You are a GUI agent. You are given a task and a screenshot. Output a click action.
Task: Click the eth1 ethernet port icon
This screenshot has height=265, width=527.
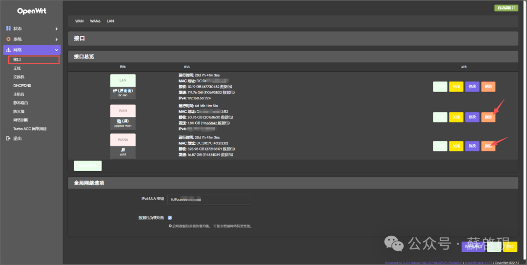tap(123, 150)
